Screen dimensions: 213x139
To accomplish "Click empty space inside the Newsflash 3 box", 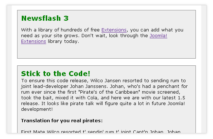I will [x=106, y=51].
